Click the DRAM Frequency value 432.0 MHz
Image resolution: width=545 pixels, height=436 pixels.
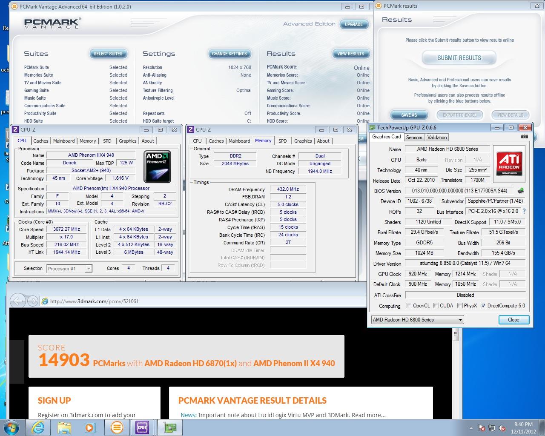point(288,189)
